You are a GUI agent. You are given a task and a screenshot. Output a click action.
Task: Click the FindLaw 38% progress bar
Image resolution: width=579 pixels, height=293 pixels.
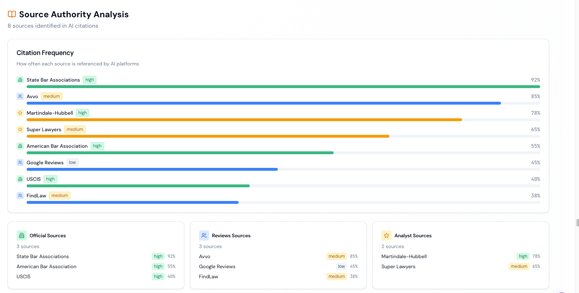point(283,202)
